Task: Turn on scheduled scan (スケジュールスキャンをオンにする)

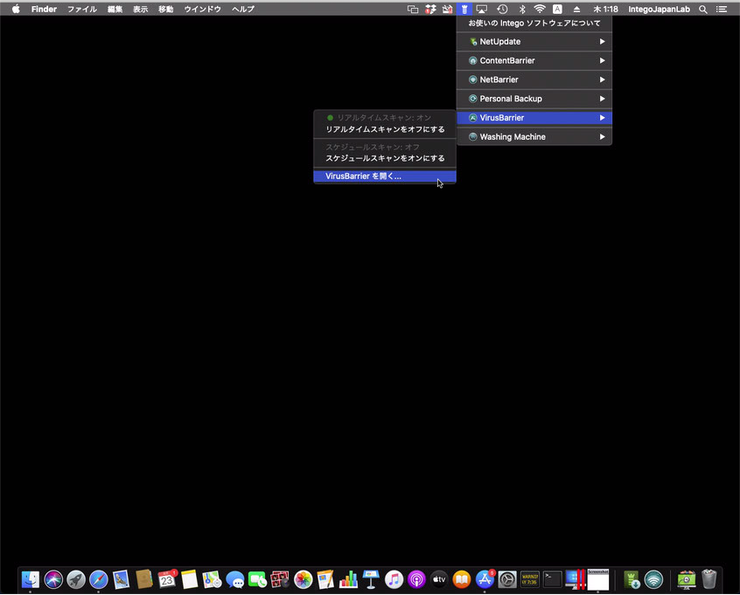Action: 385,158
